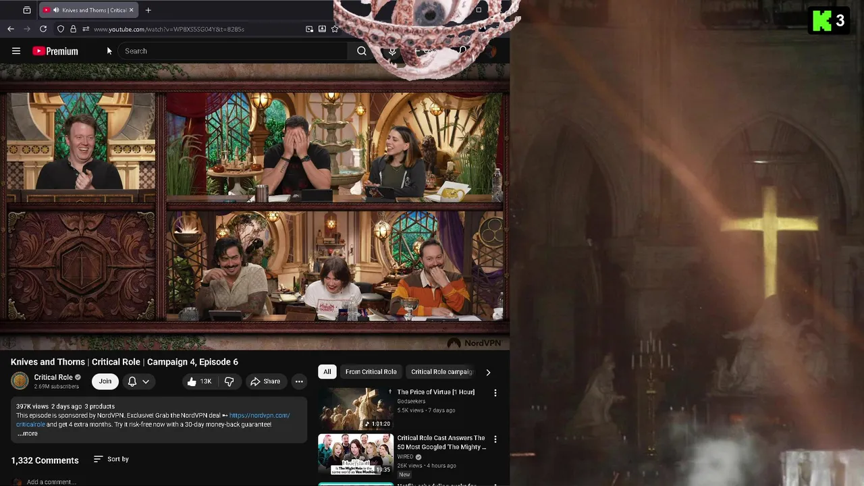The width and height of the screenshot is (864, 486).
Task: Open Critical Role channel name link
Action: 53,377
